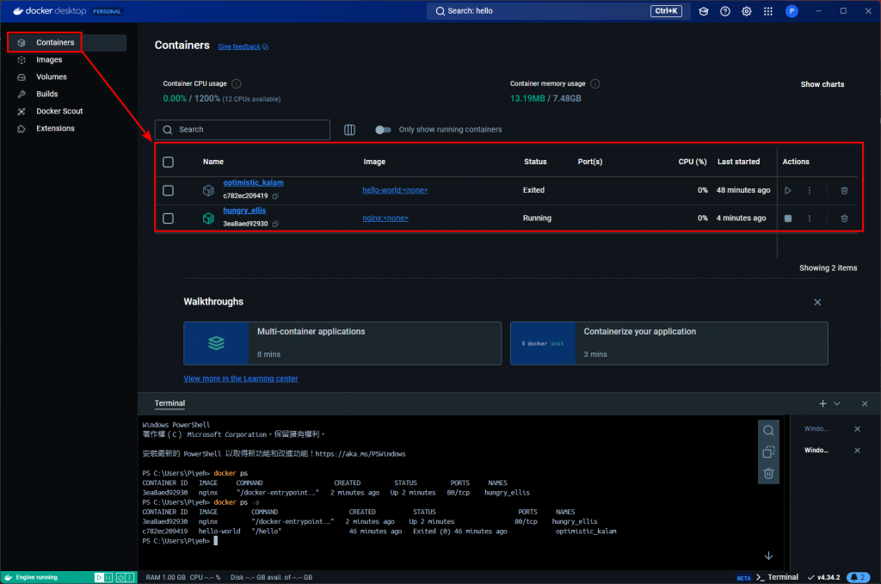This screenshot has width=881, height=584.
Task: Sort by the Status column header
Action: pyautogui.click(x=535, y=162)
